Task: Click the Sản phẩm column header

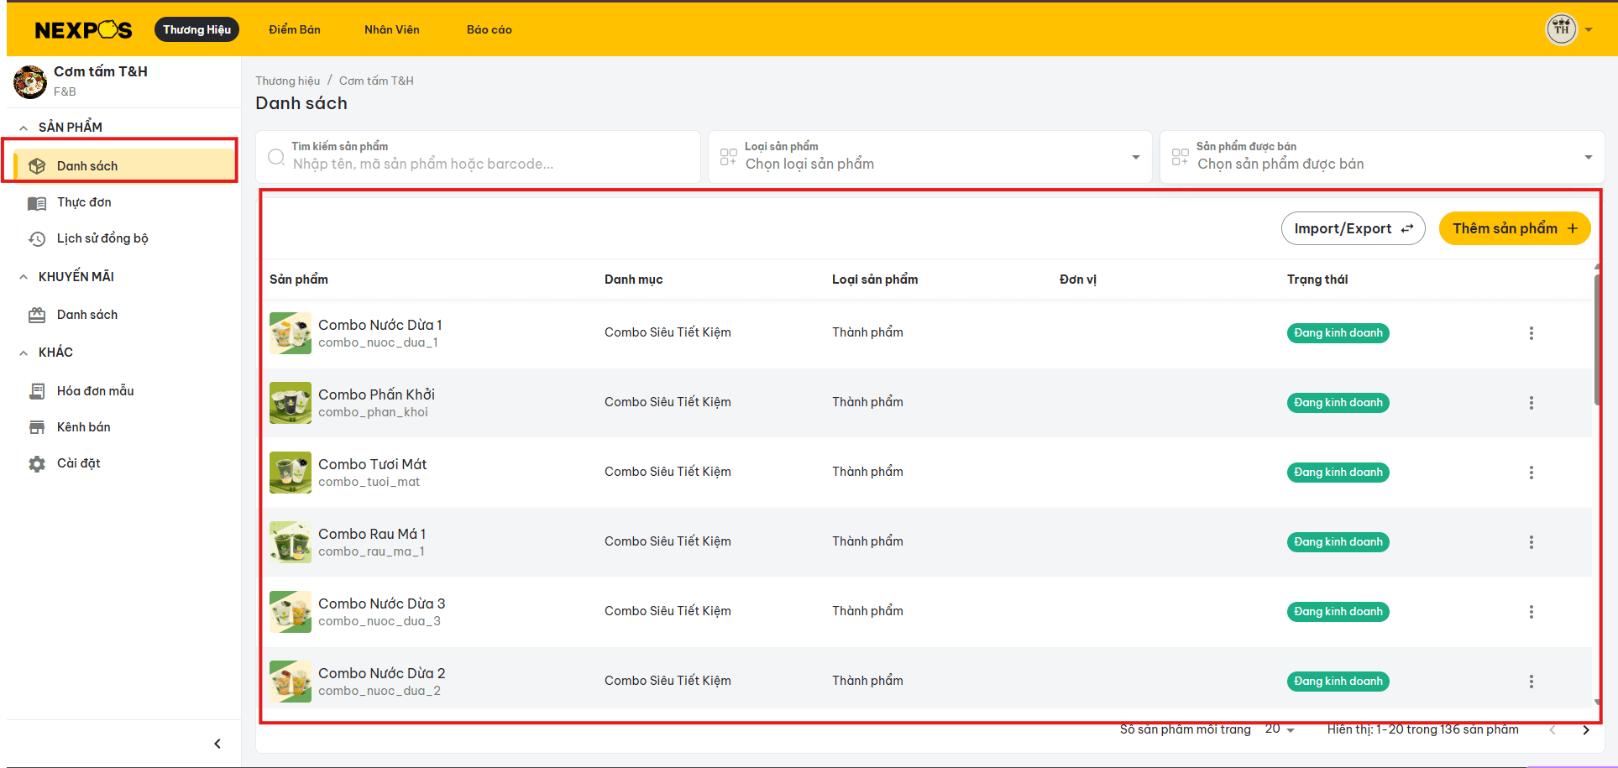Action: coord(299,280)
